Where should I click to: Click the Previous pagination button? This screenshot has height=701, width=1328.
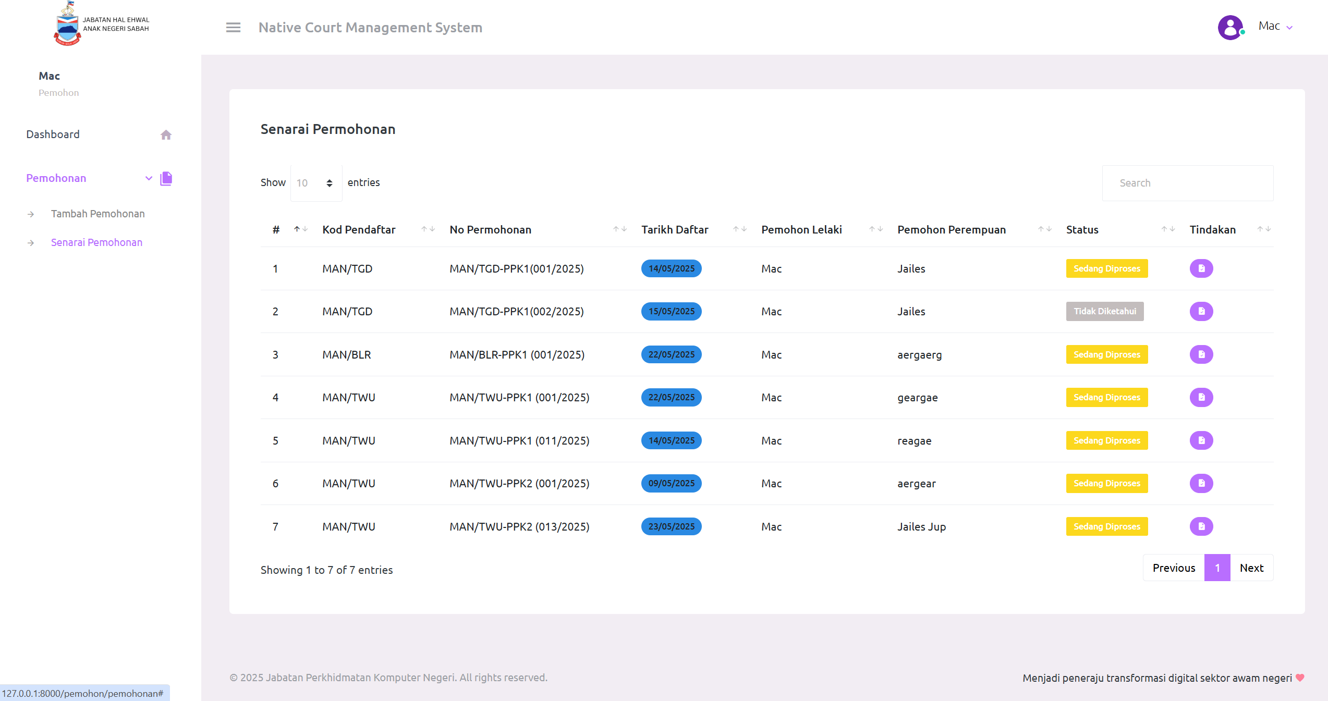pyautogui.click(x=1174, y=568)
